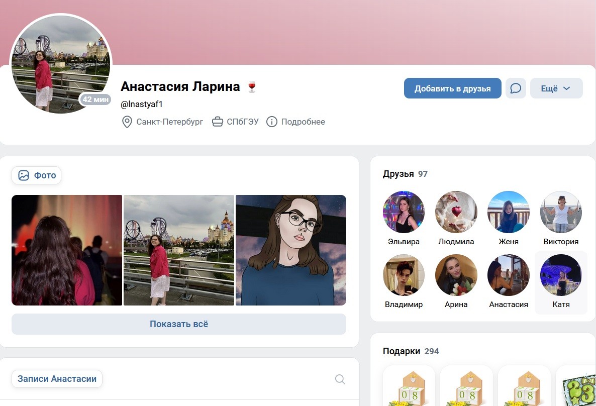
Task: Open the Друзья 97 list
Action: point(405,174)
